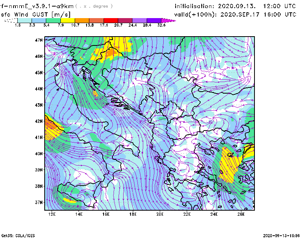Click the initialisation date '2020.09.13.'
Image resolution: width=308 pixels, height=238 pixels.
(x=237, y=6)
